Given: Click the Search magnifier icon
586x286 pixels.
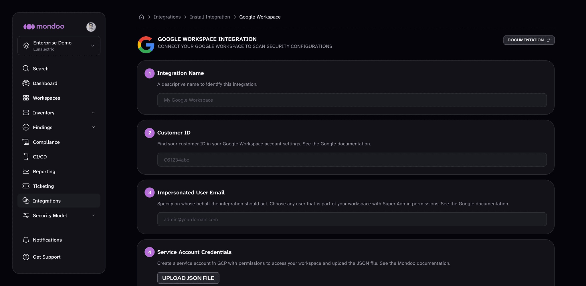Looking at the screenshot, I should 26,69.
